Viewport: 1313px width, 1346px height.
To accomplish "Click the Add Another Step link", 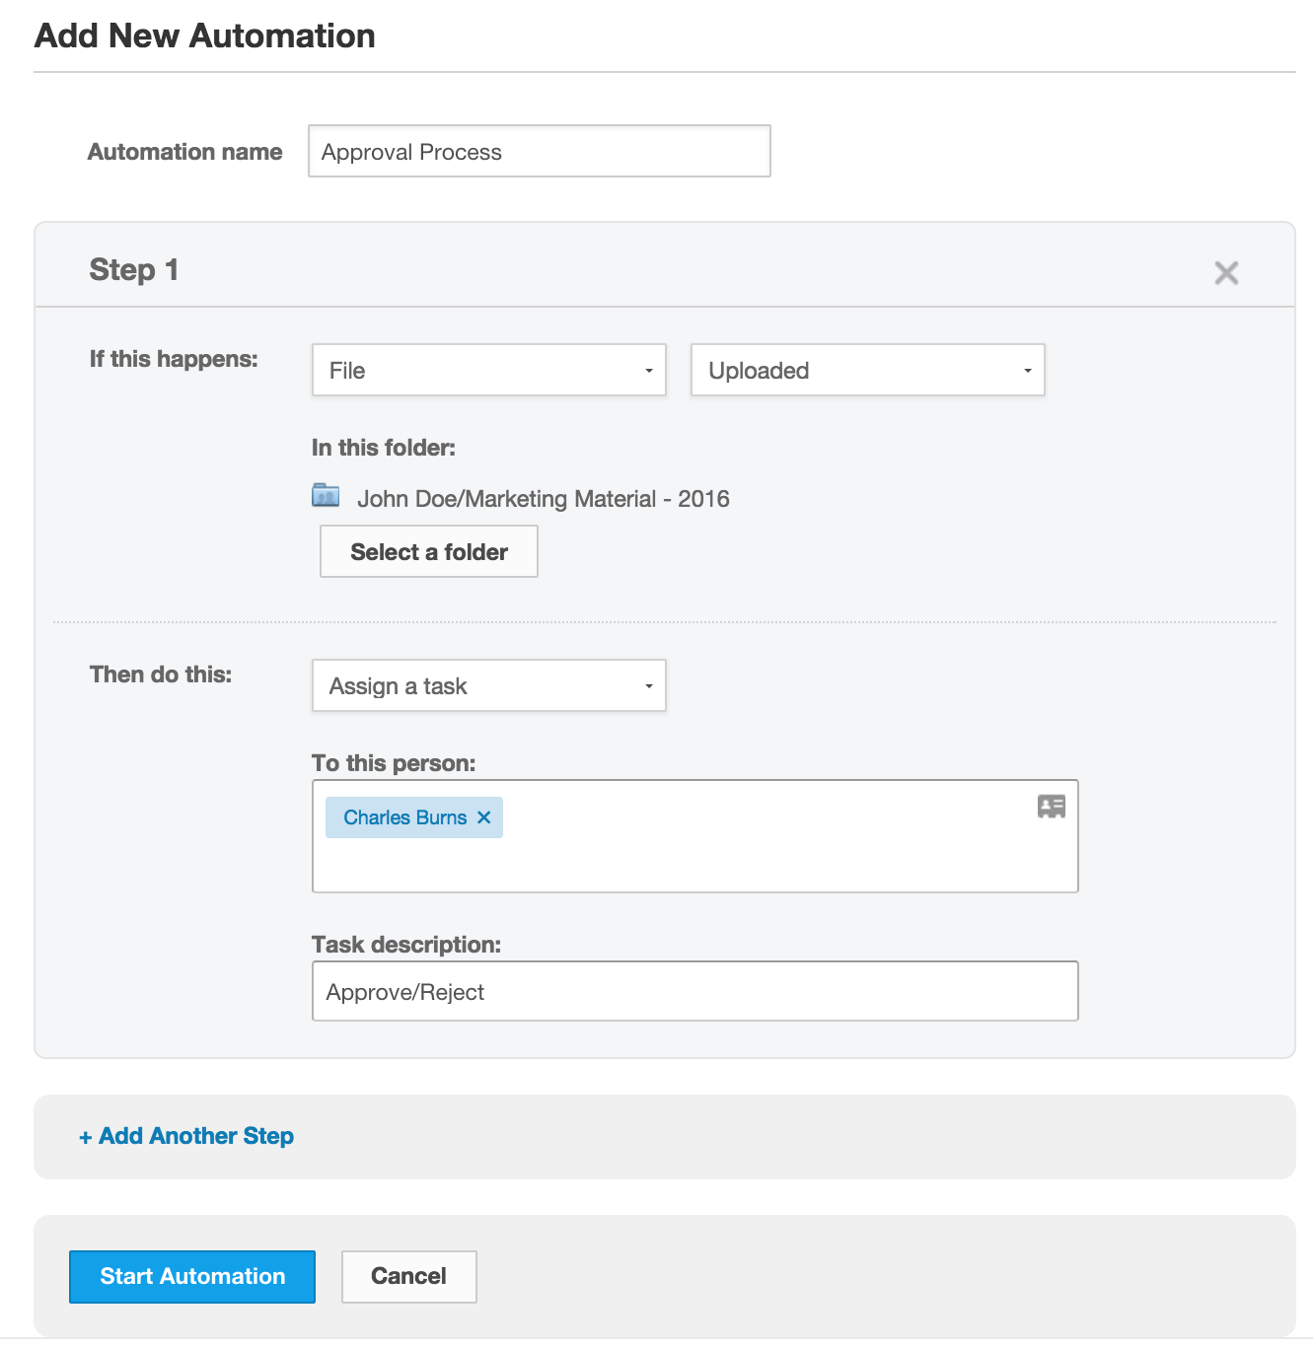I will coord(186,1136).
